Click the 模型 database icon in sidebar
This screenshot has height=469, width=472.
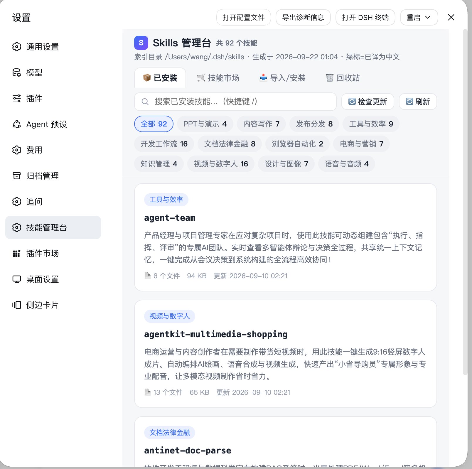pyautogui.click(x=17, y=72)
